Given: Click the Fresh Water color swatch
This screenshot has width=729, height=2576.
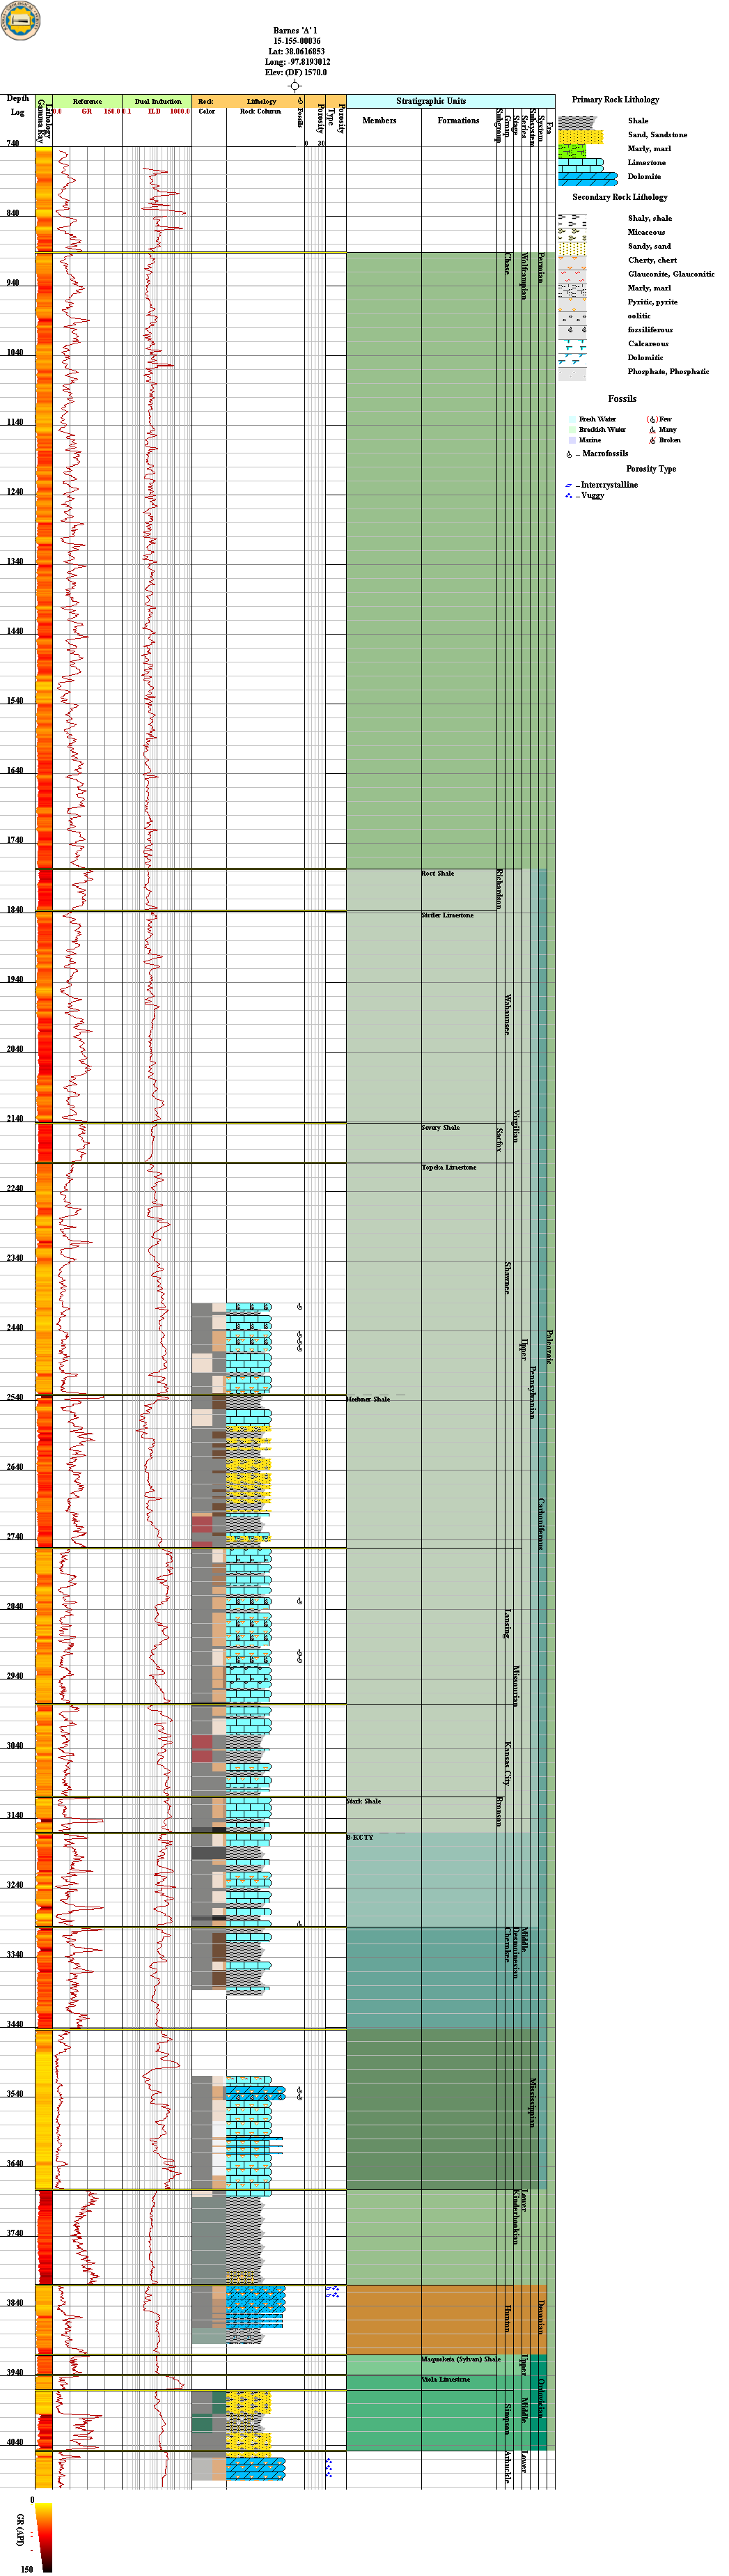Looking at the screenshot, I should point(572,420).
